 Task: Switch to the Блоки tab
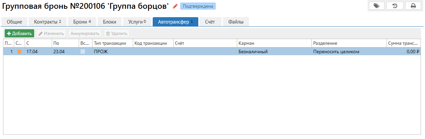click(x=109, y=22)
